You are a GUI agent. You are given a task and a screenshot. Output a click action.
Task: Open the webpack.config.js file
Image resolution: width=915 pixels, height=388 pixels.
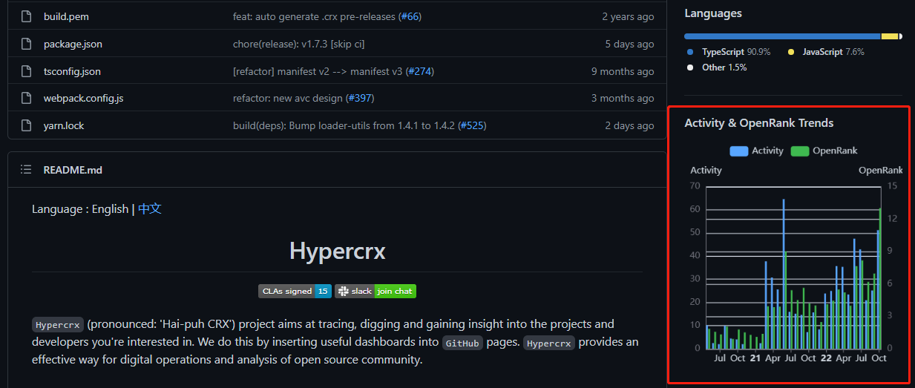click(83, 98)
